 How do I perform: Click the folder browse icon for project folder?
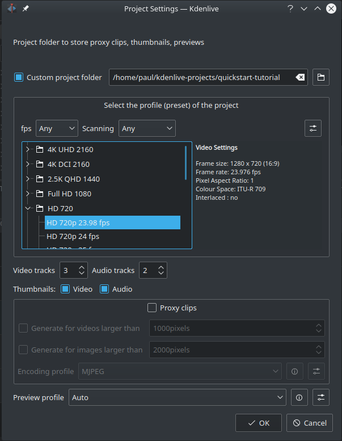(320, 77)
